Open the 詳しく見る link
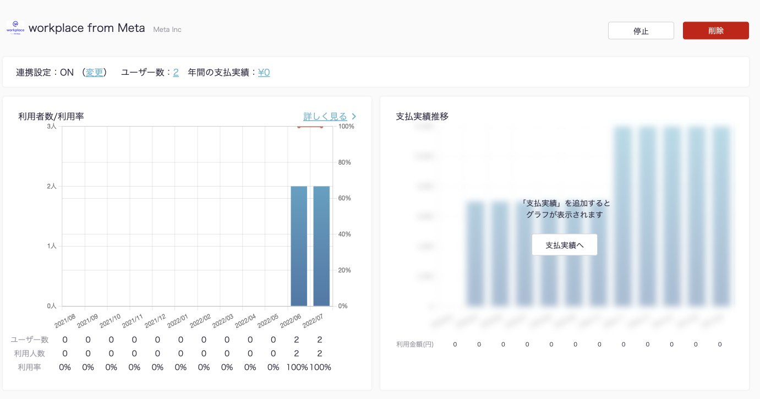The height and width of the screenshot is (399, 760). (x=325, y=116)
